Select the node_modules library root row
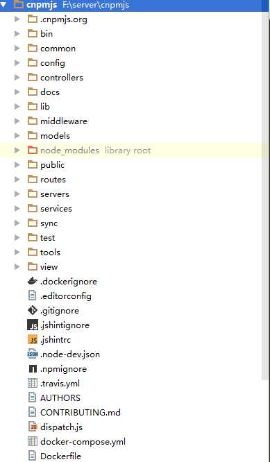 click(135, 151)
